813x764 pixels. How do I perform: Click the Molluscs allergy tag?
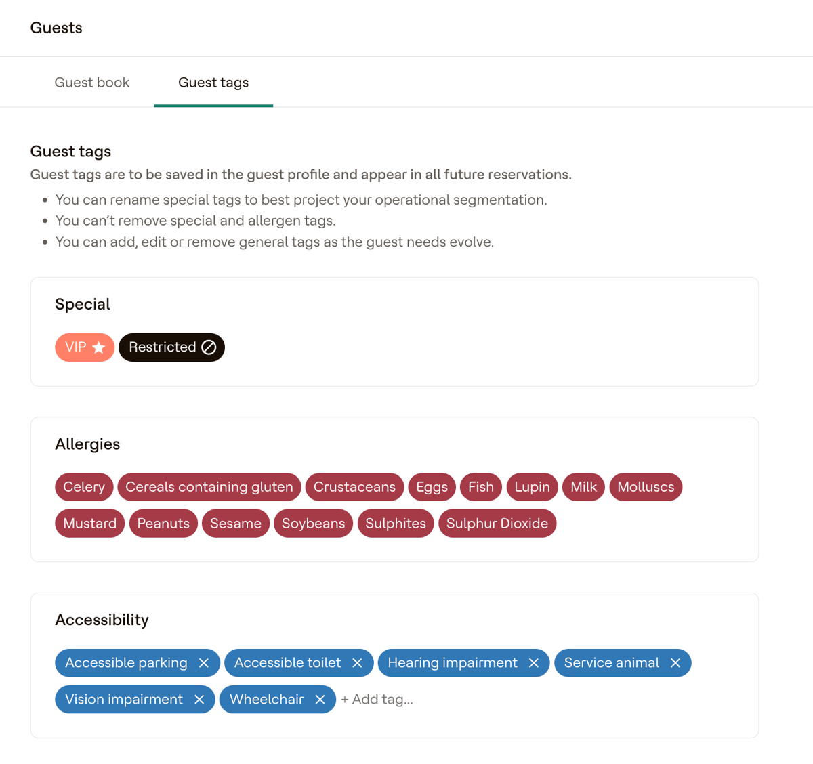[x=646, y=486]
